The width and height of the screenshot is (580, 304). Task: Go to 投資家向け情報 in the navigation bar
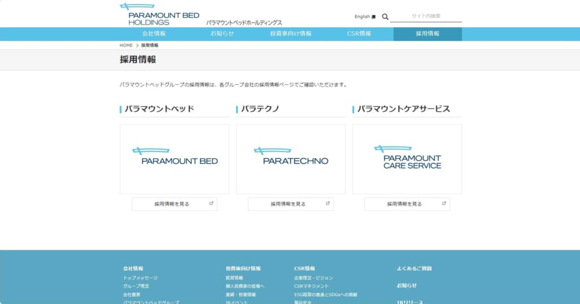click(x=291, y=34)
